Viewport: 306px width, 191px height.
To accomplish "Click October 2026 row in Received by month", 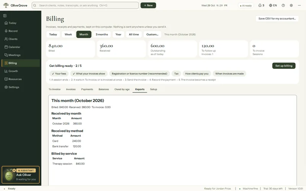I will click(x=67, y=123).
